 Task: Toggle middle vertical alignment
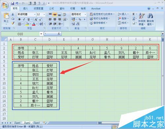click(55, 15)
